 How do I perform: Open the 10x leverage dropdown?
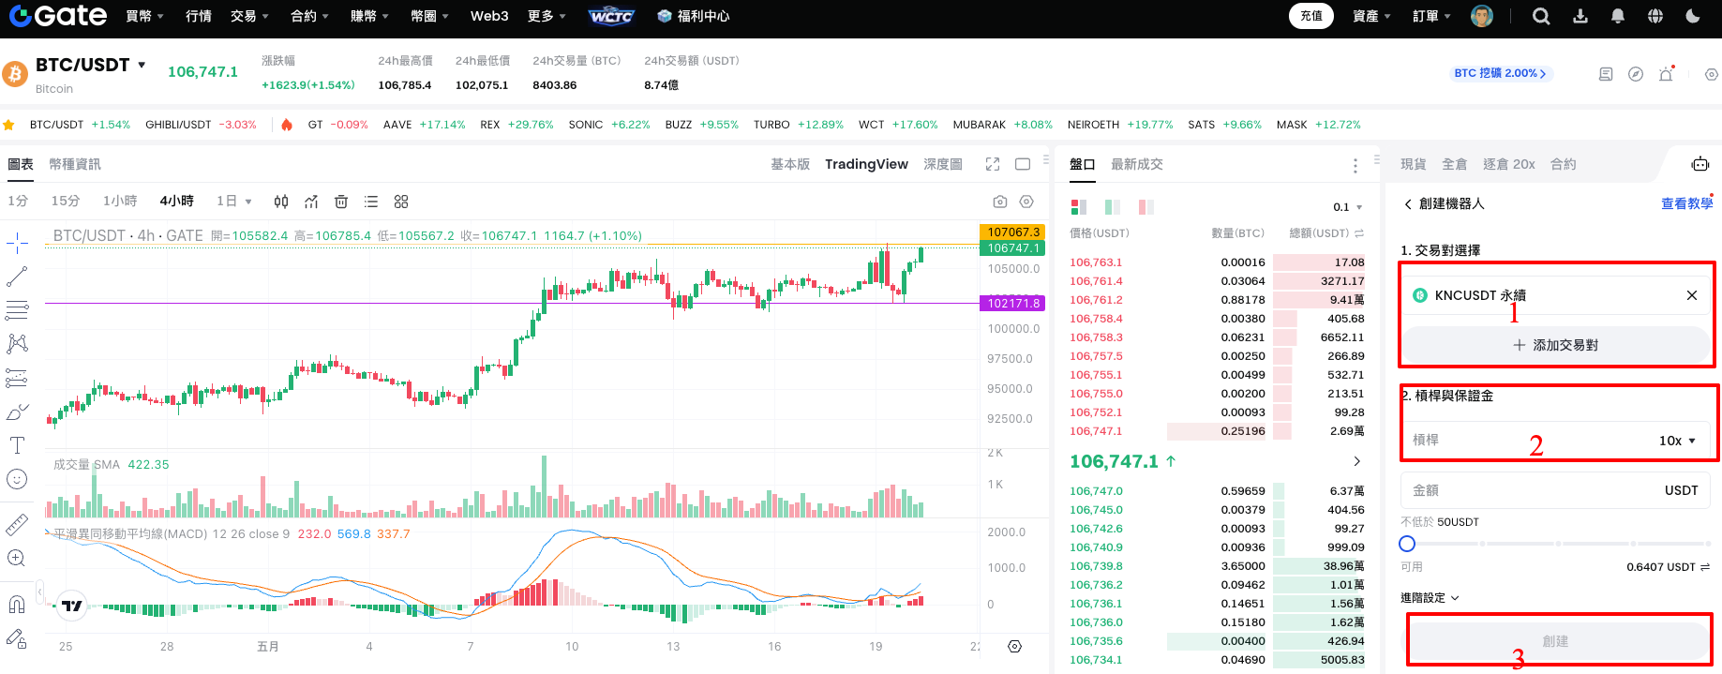pyautogui.click(x=1677, y=441)
